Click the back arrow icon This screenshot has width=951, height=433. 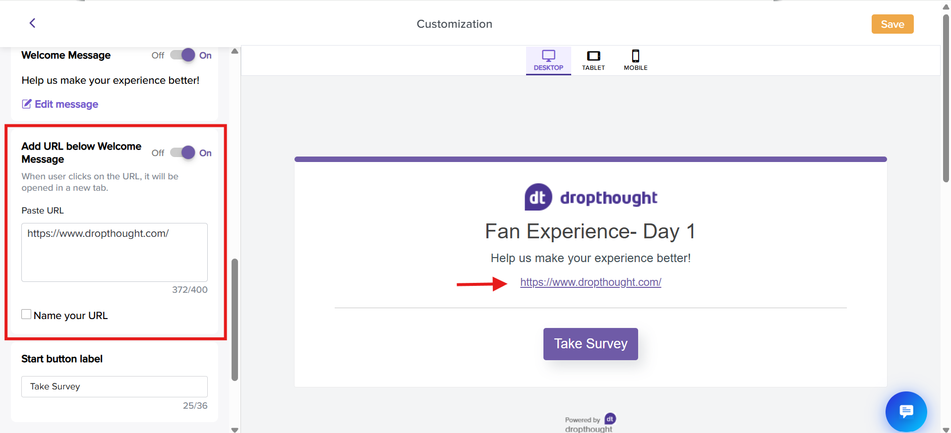click(x=33, y=23)
